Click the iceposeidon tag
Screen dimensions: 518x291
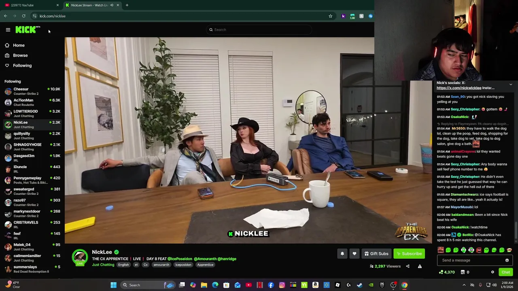coord(183,265)
